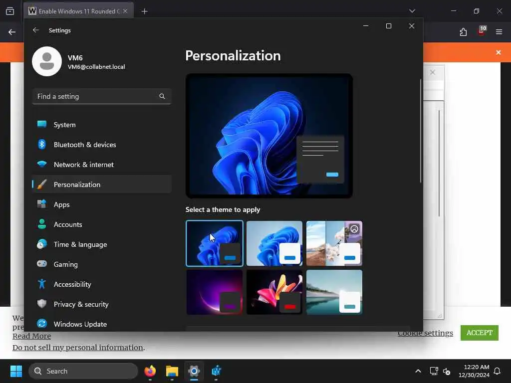The image size is (511, 383).
Task: Apply the colorful flower dark theme
Action: 274,292
